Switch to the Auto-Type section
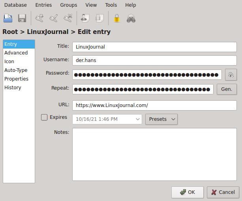The width and height of the screenshot is (242, 201). [16, 70]
